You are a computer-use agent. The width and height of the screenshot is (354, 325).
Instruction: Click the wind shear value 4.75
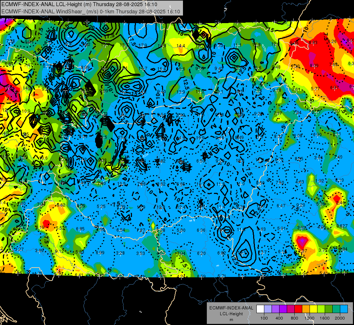[x=38, y=273]
